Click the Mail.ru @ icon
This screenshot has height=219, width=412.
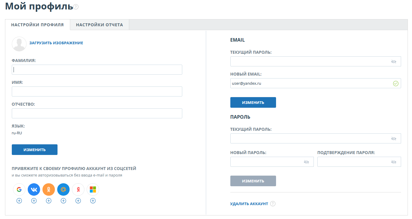click(x=63, y=189)
